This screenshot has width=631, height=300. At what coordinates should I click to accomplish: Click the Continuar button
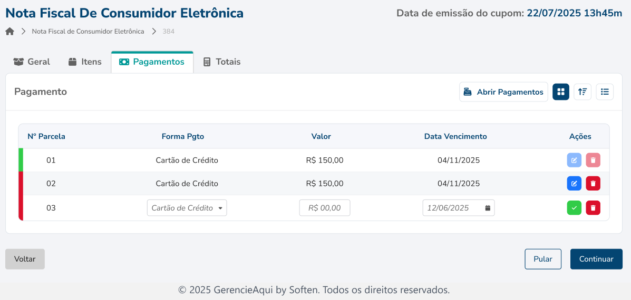click(596, 259)
